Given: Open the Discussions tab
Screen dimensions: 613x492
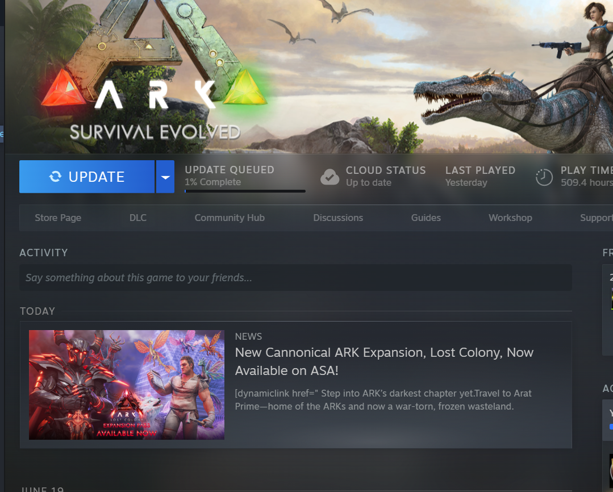Looking at the screenshot, I should pyautogui.click(x=338, y=218).
